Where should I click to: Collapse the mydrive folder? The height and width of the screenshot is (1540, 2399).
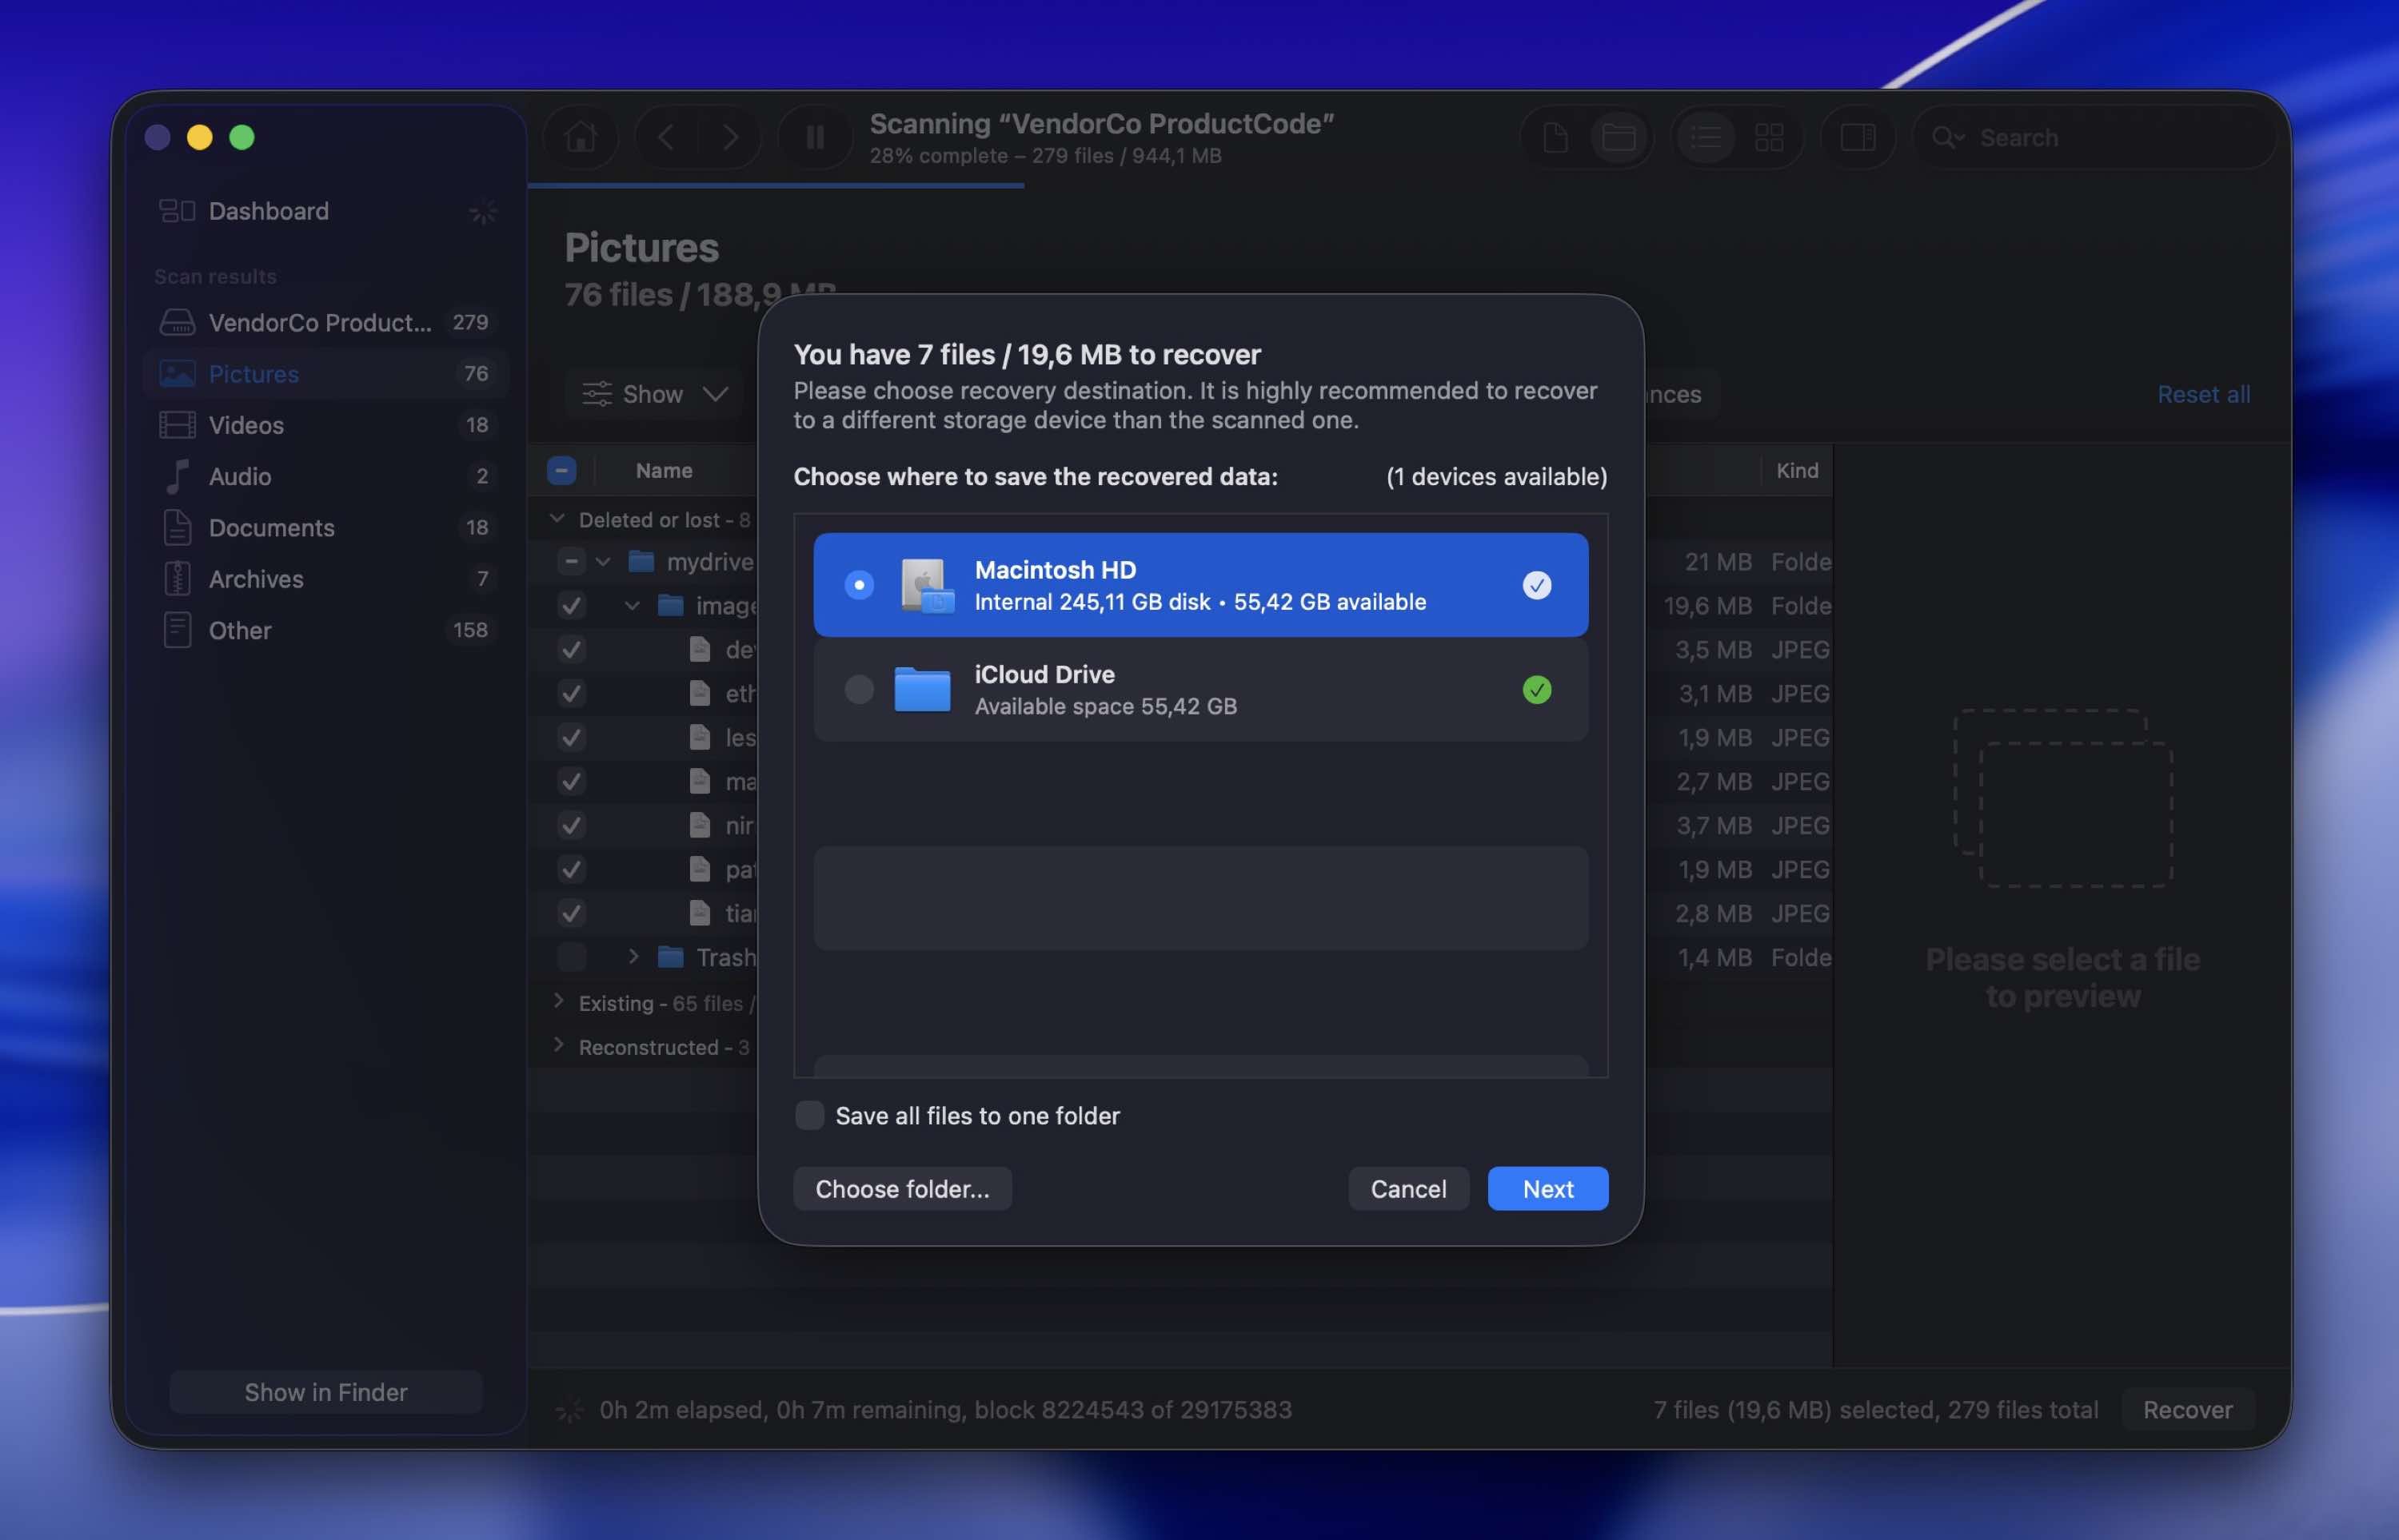(603, 562)
